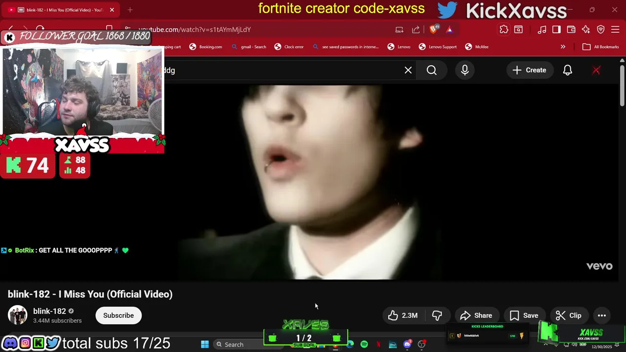Click the 3.44M subscribers text
Image resolution: width=626 pixels, height=352 pixels.
coord(57,321)
